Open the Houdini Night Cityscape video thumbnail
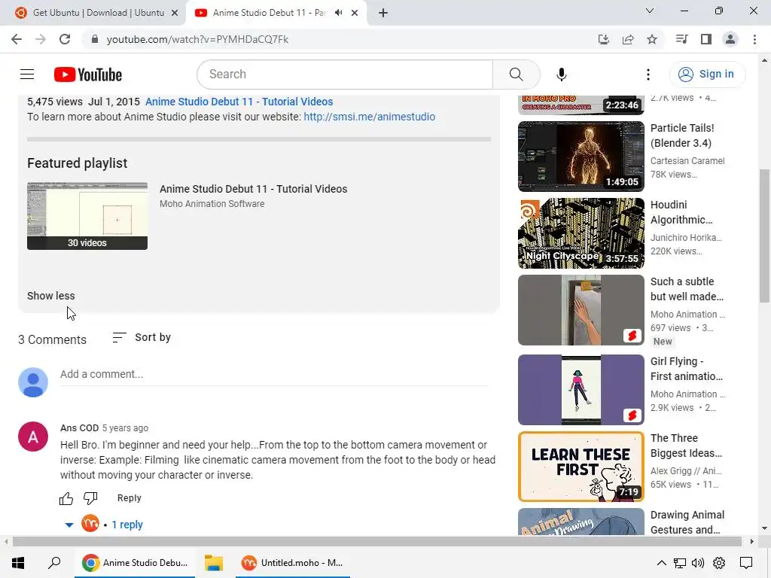The height and width of the screenshot is (578, 771). pyautogui.click(x=581, y=233)
